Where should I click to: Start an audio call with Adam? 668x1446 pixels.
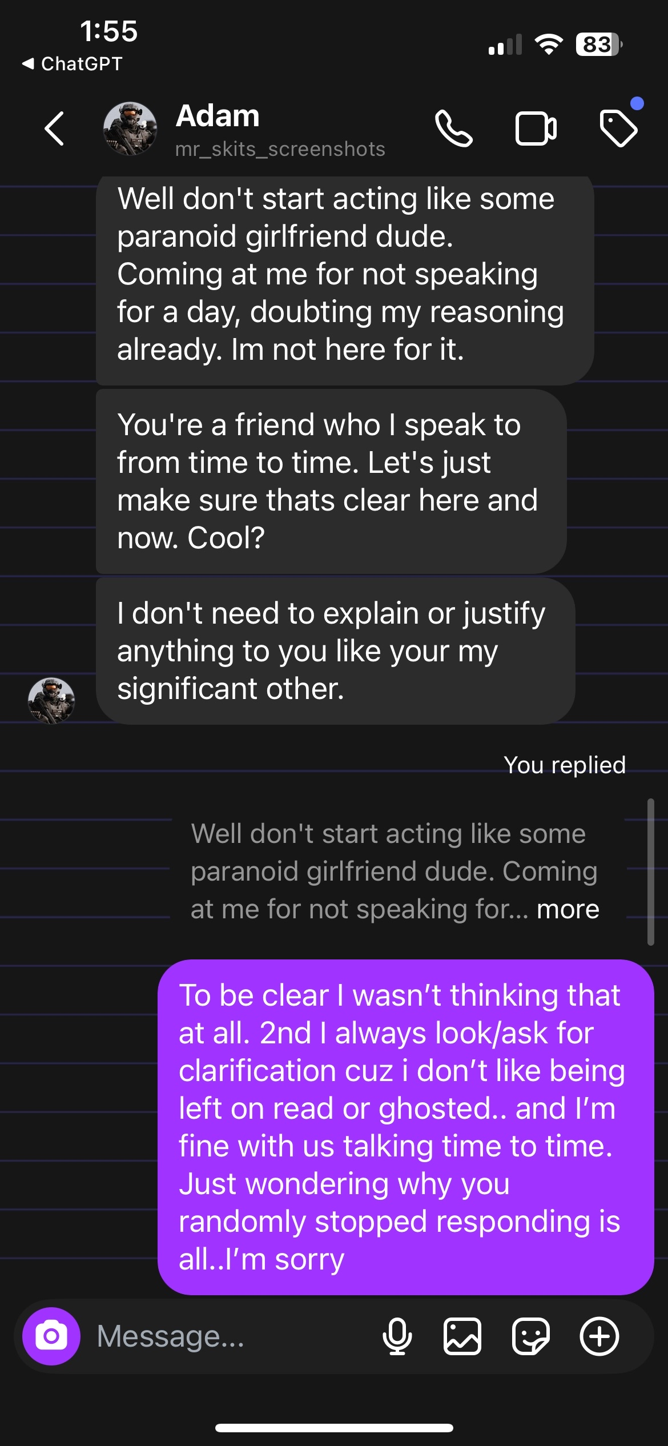(x=453, y=128)
